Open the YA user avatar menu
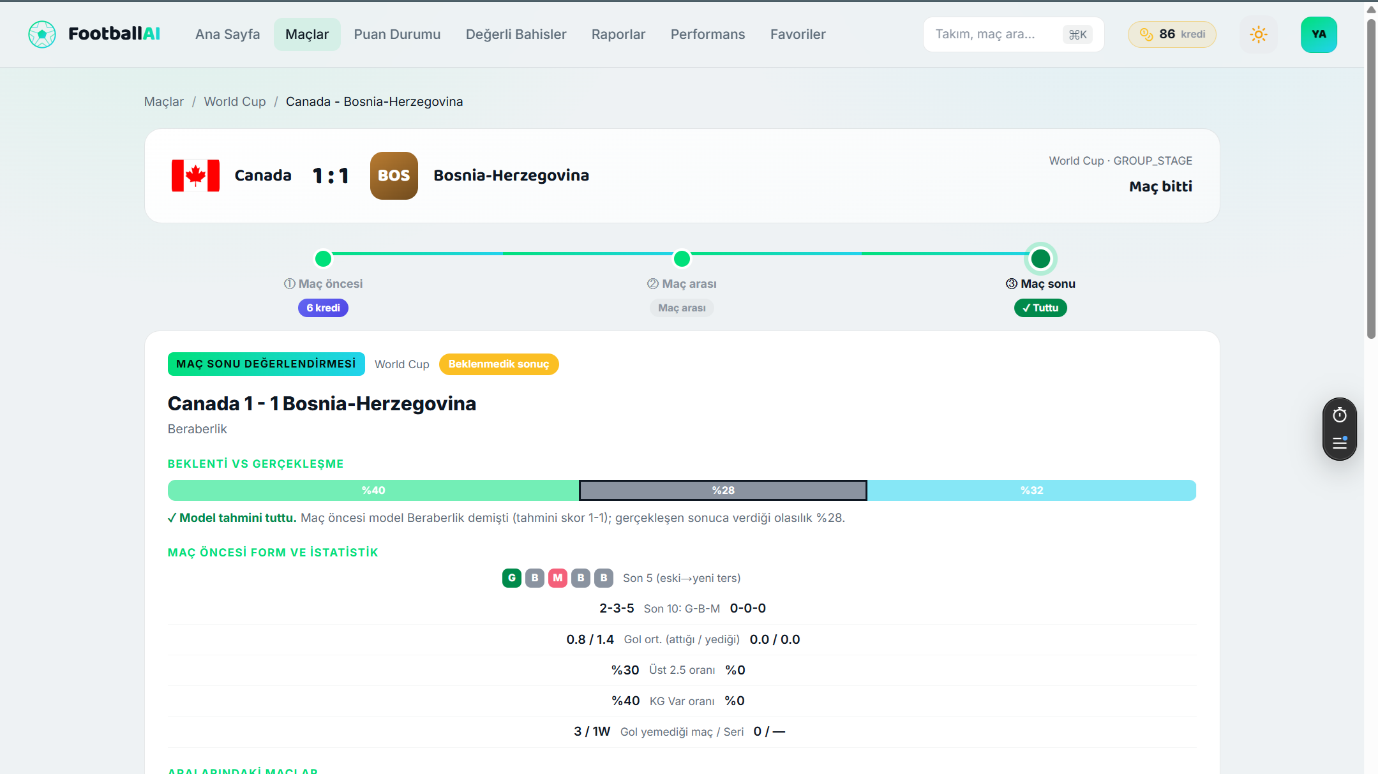 (x=1319, y=34)
